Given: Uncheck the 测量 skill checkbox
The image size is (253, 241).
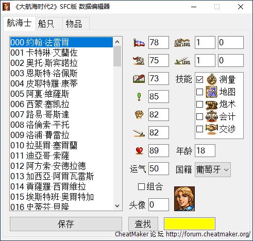Looking at the screenshot, I should [x=199, y=80].
